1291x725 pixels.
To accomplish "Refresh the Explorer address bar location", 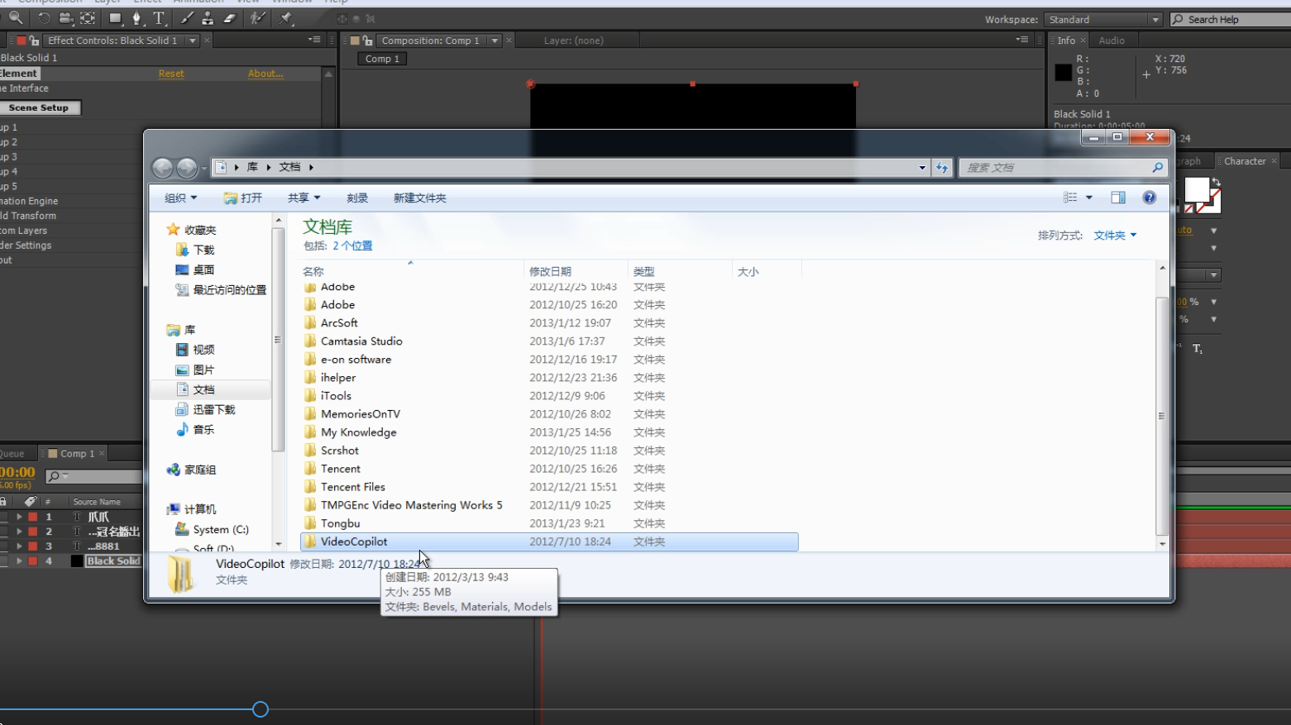I will 942,167.
